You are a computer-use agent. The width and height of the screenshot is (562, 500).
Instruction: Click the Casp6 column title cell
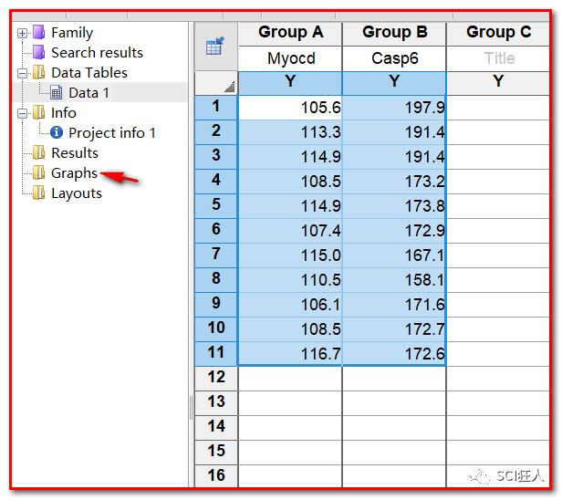[394, 57]
